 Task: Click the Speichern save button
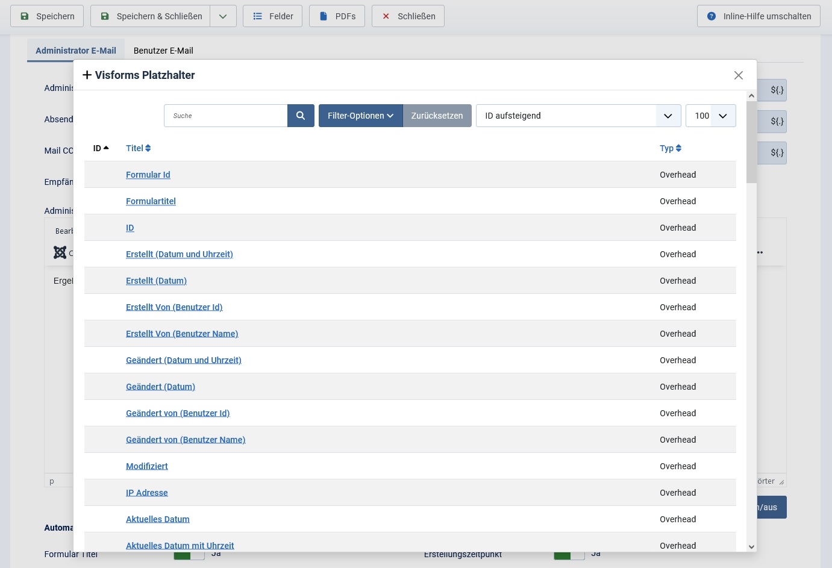point(47,16)
